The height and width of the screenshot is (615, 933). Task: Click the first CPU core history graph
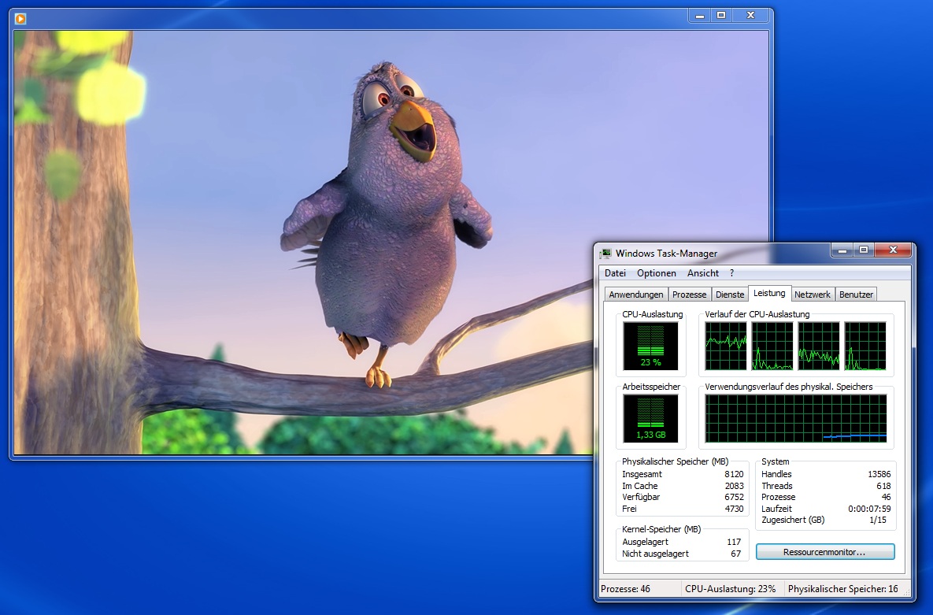point(725,346)
